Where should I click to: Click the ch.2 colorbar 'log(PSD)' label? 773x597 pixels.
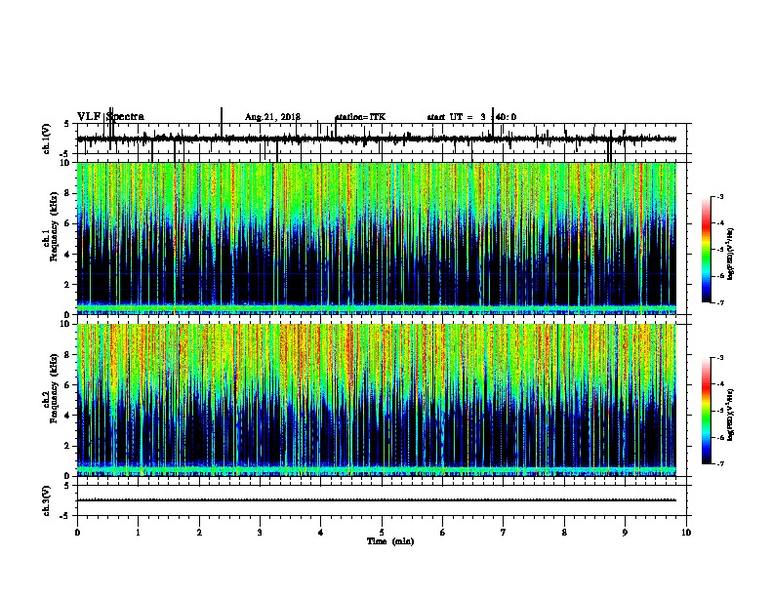[x=730, y=416]
